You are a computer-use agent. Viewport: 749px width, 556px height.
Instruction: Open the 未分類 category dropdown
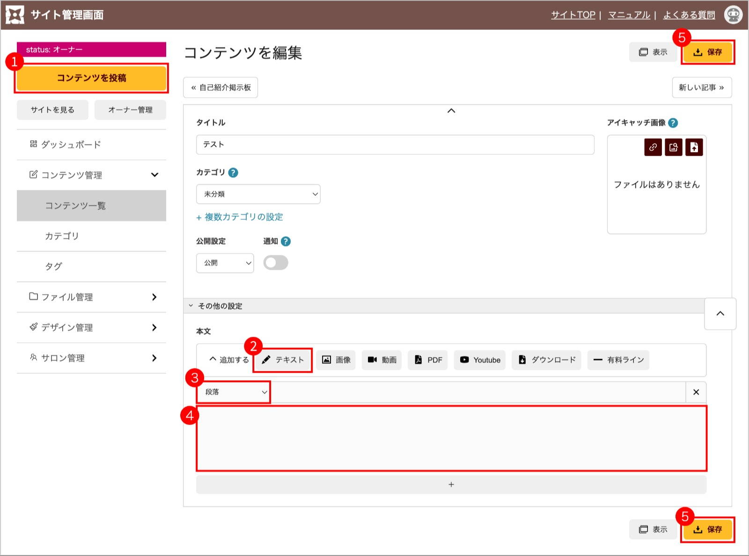coord(258,194)
